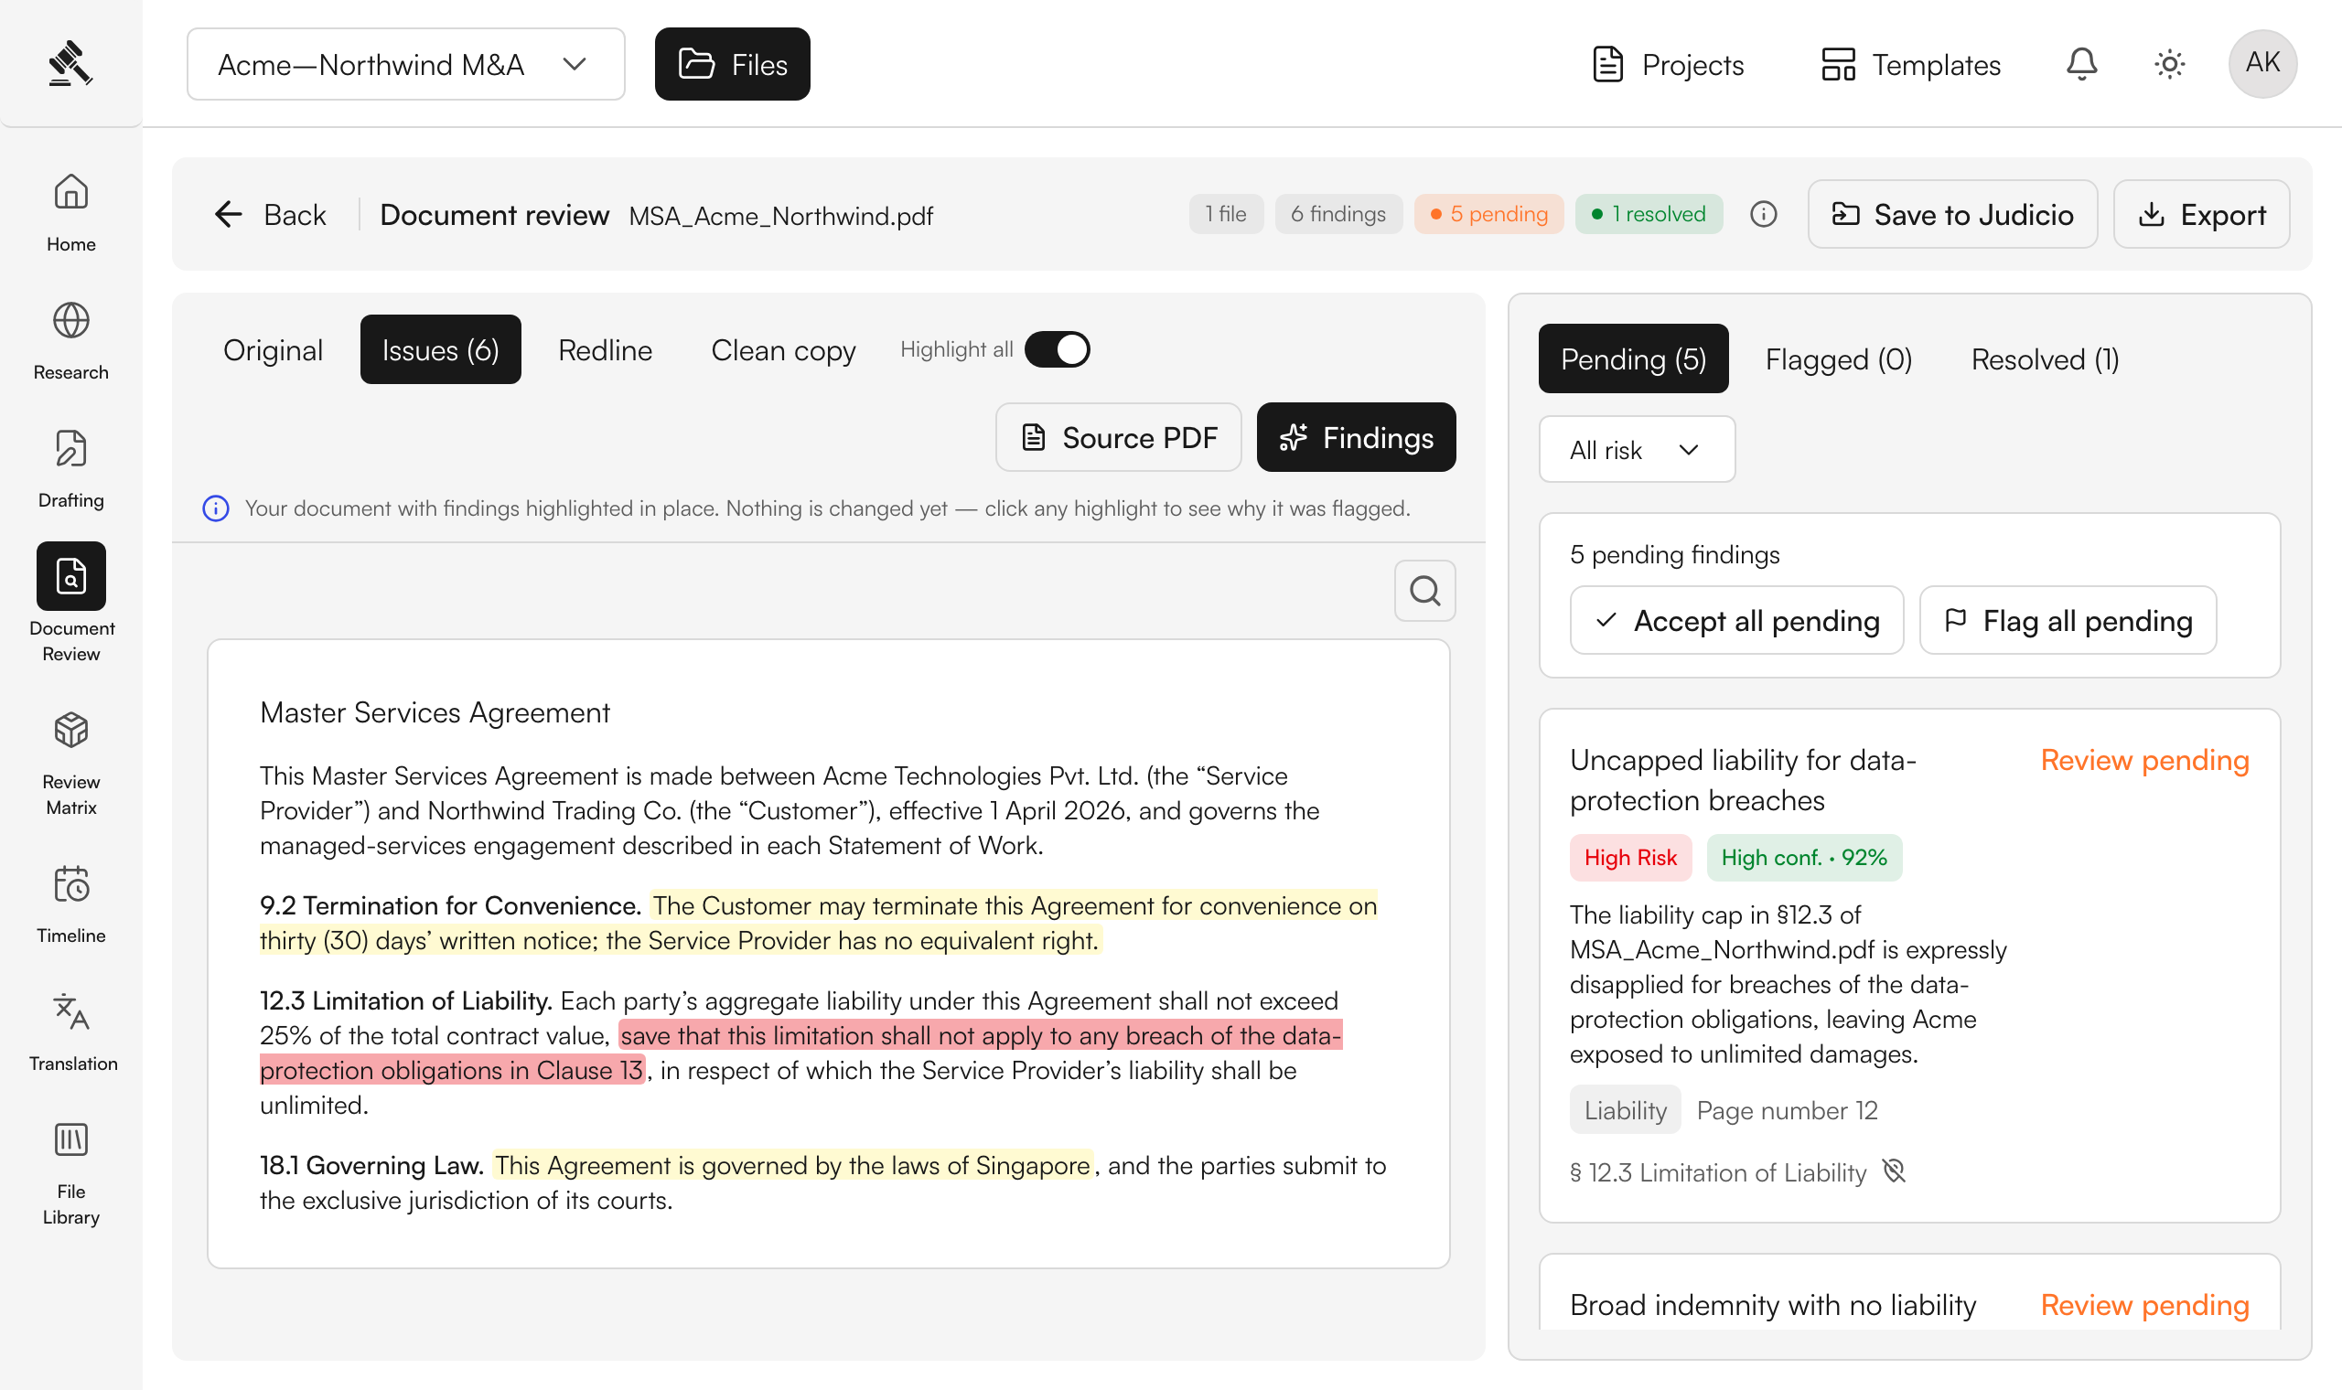Click Master Services Agreement heading
The width and height of the screenshot is (2342, 1390).
[x=435, y=712]
